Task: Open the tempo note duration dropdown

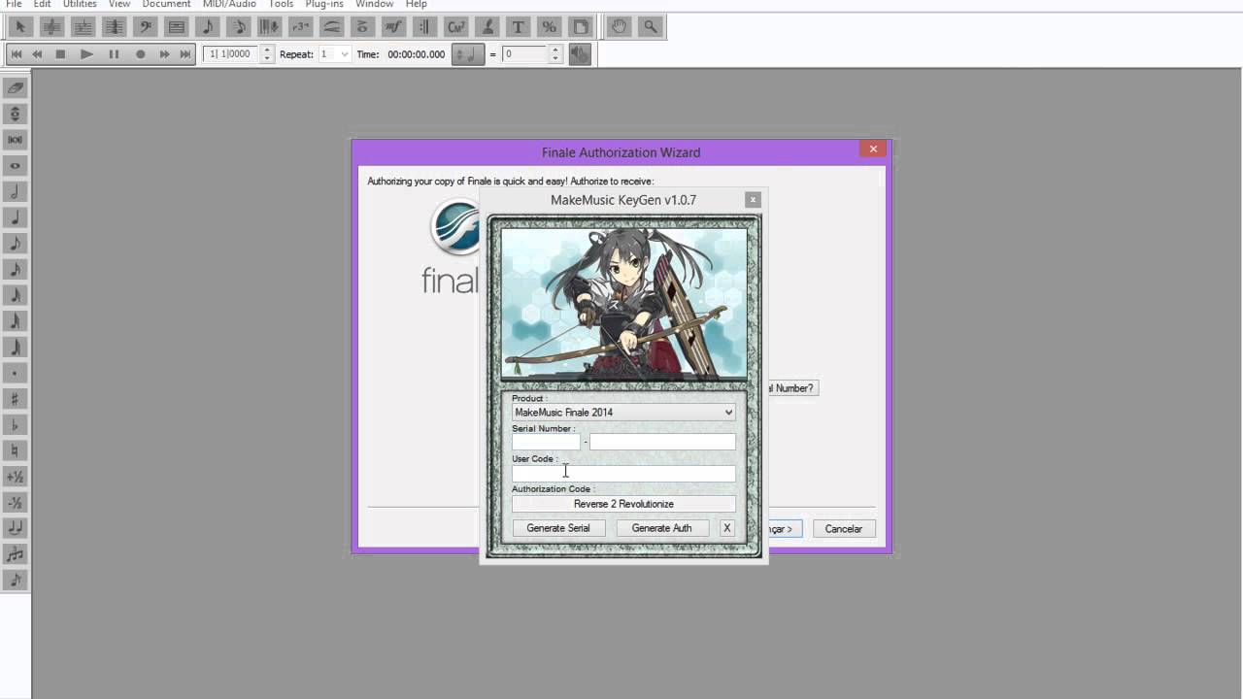Action: (467, 54)
